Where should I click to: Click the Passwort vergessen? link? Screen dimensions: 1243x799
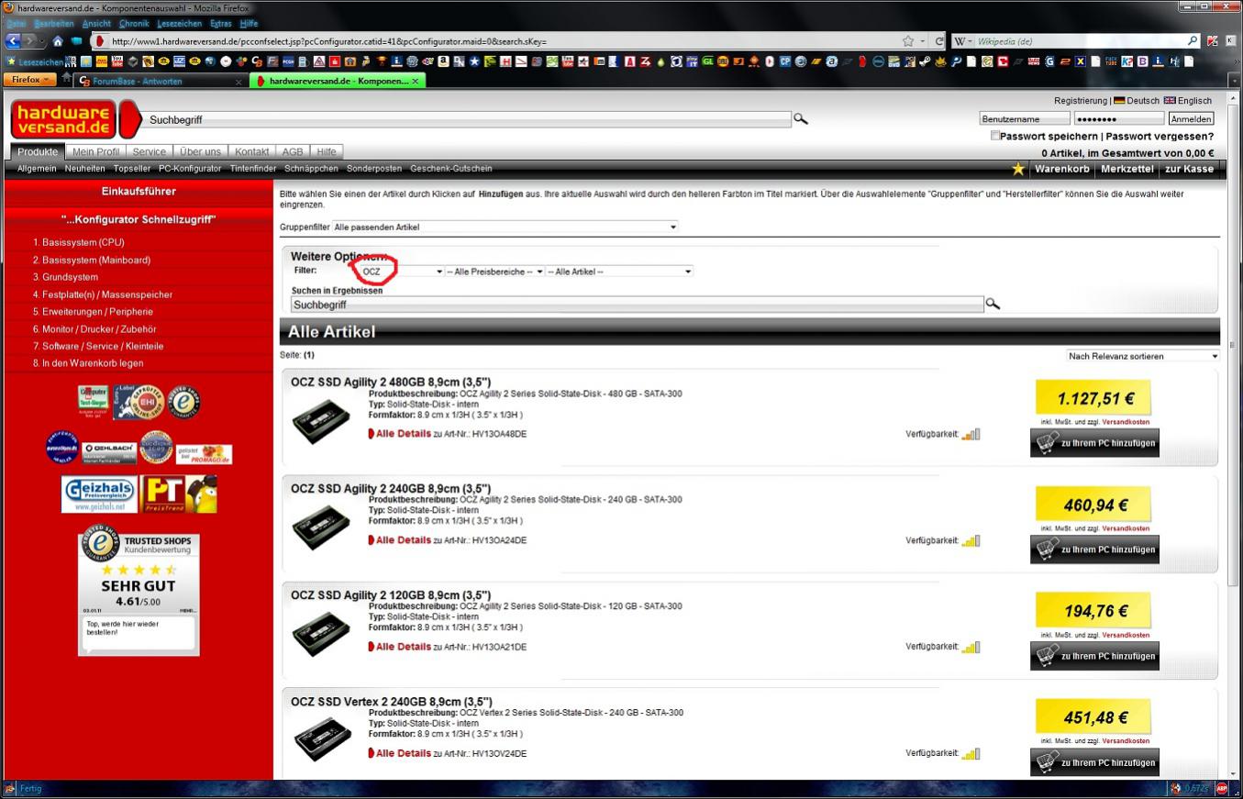[1160, 136]
